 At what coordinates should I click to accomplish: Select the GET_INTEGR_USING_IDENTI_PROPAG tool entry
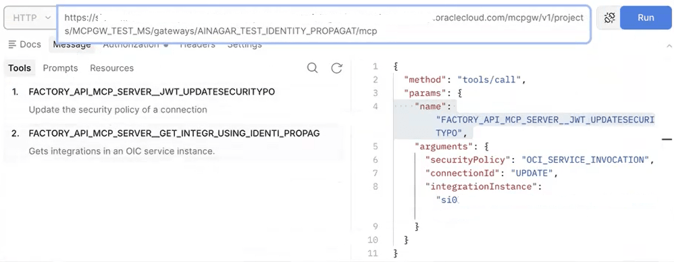click(174, 133)
